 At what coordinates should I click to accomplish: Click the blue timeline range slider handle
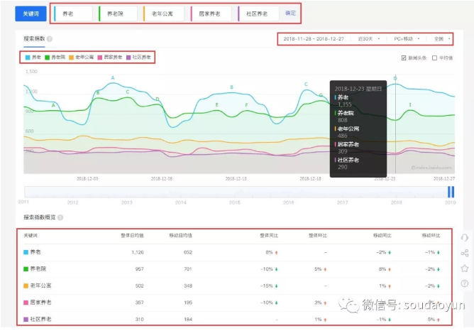pyautogui.click(x=450, y=192)
